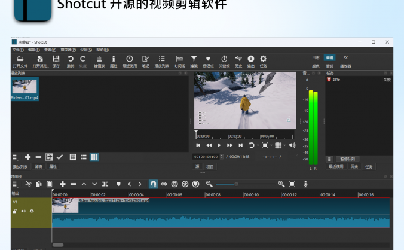Click the 暂停队列 (Pause Queue) button
The width and height of the screenshot is (404, 250).
pos(348,159)
